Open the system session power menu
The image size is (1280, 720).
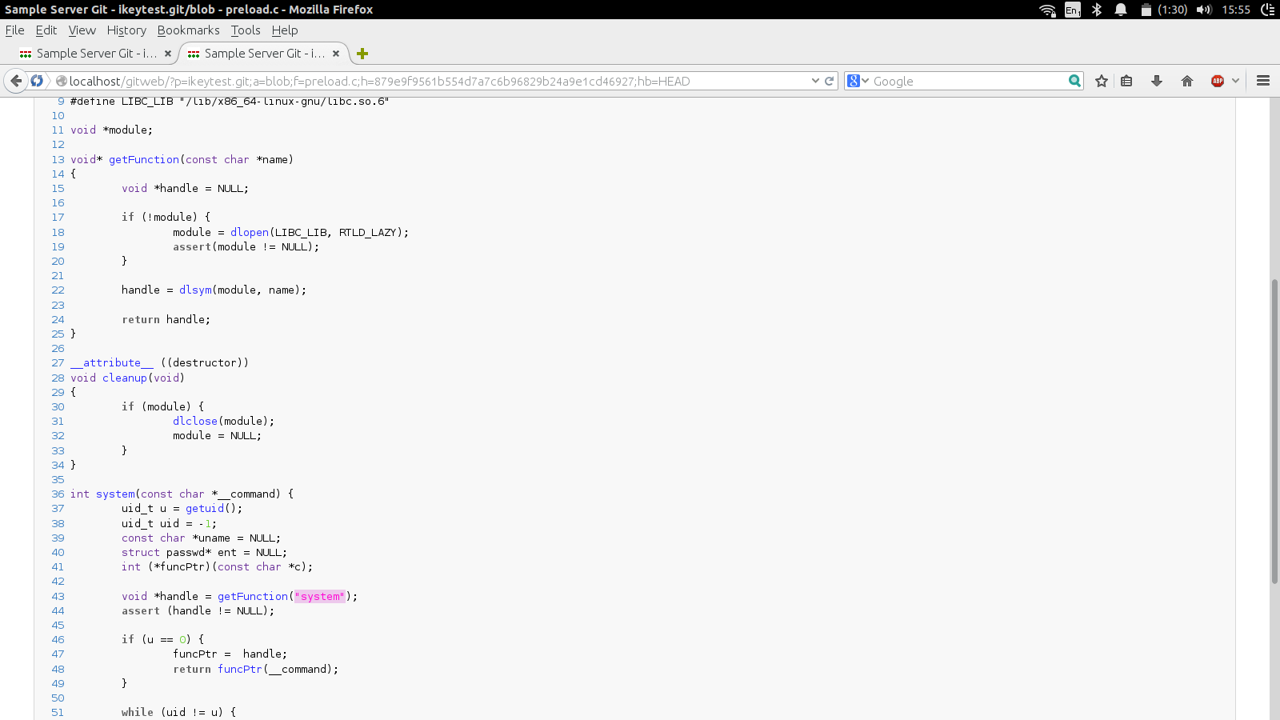tap(1268, 10)
